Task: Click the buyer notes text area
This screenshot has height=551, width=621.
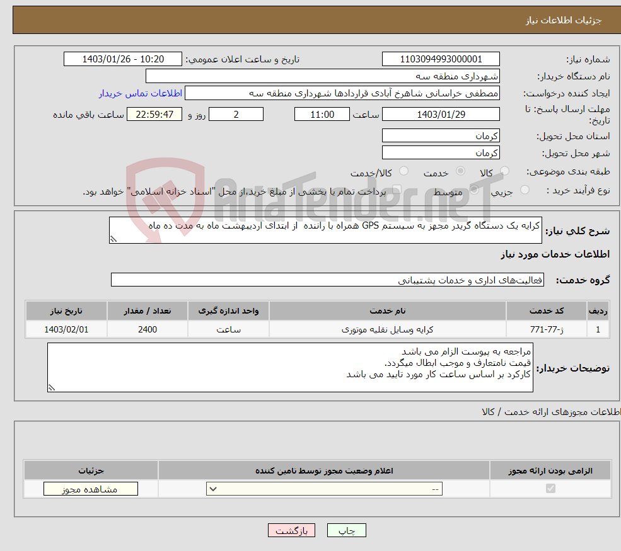Action: pos(290,368)
